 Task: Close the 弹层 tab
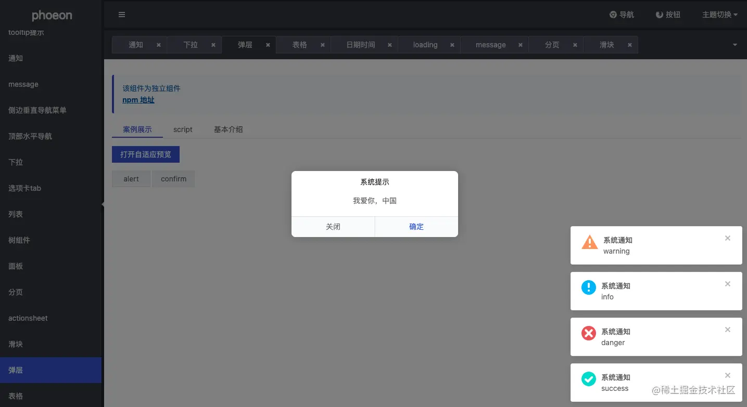(268, 45)
